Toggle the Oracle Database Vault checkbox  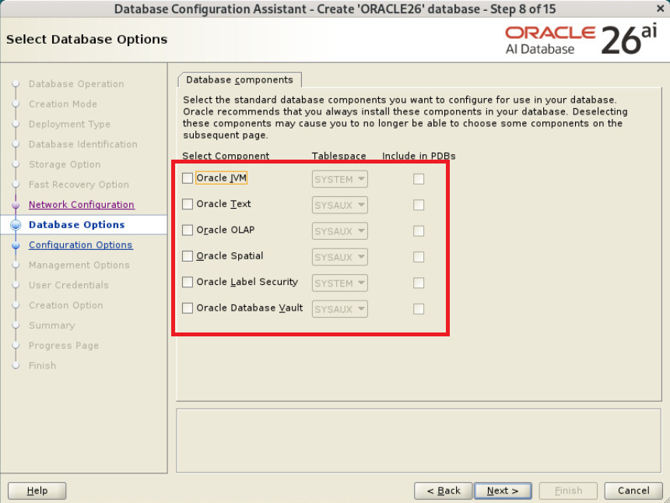click(188, 308)
